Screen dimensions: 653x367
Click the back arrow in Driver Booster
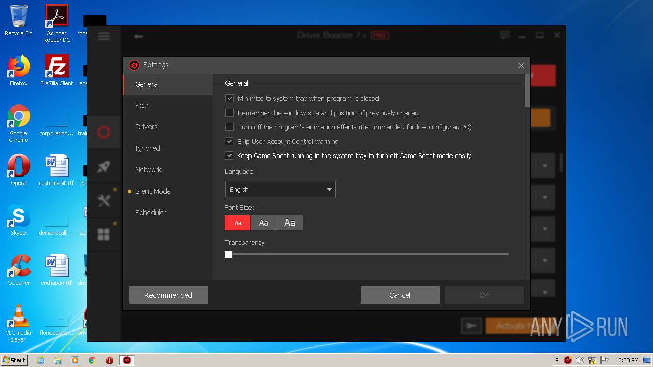click(138, 36)
